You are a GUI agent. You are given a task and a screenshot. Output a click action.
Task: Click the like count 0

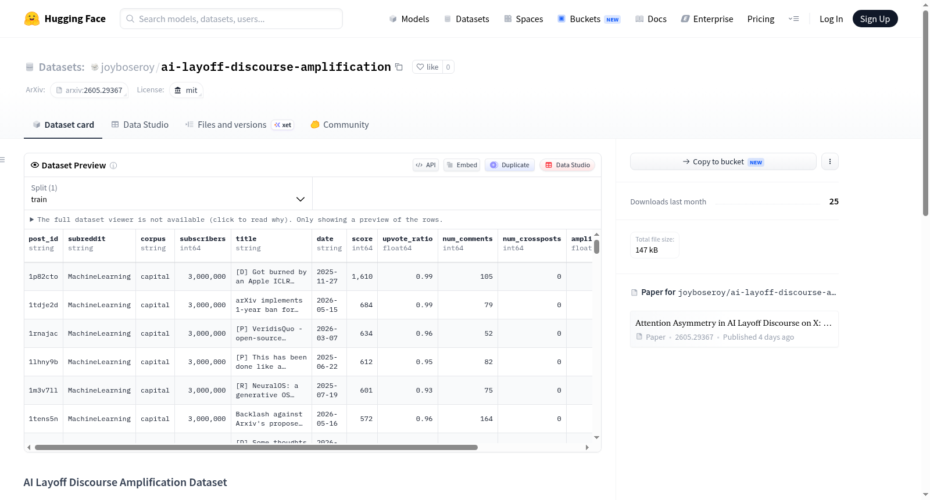pos(448,67)
